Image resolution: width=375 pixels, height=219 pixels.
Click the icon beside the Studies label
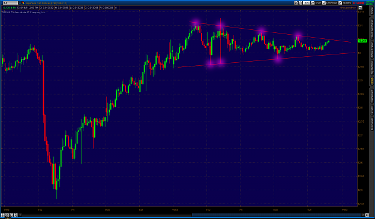click(x=340, y=3)
